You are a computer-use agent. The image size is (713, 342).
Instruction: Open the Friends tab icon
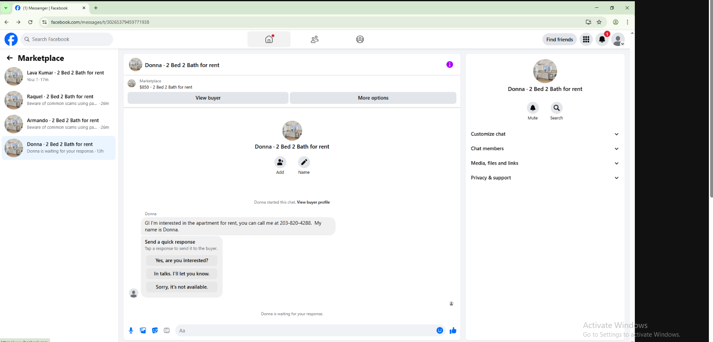pos(315,39)
